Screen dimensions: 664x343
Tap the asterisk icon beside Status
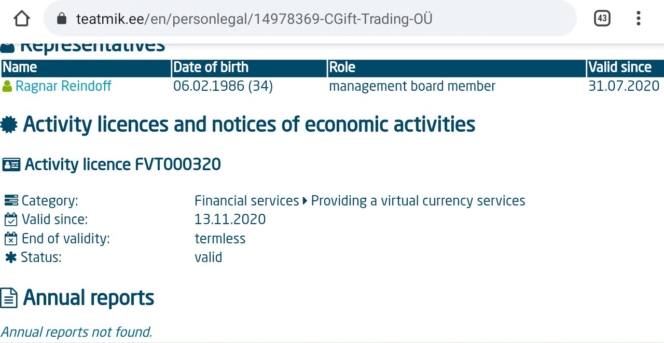[x=9, y=257]
